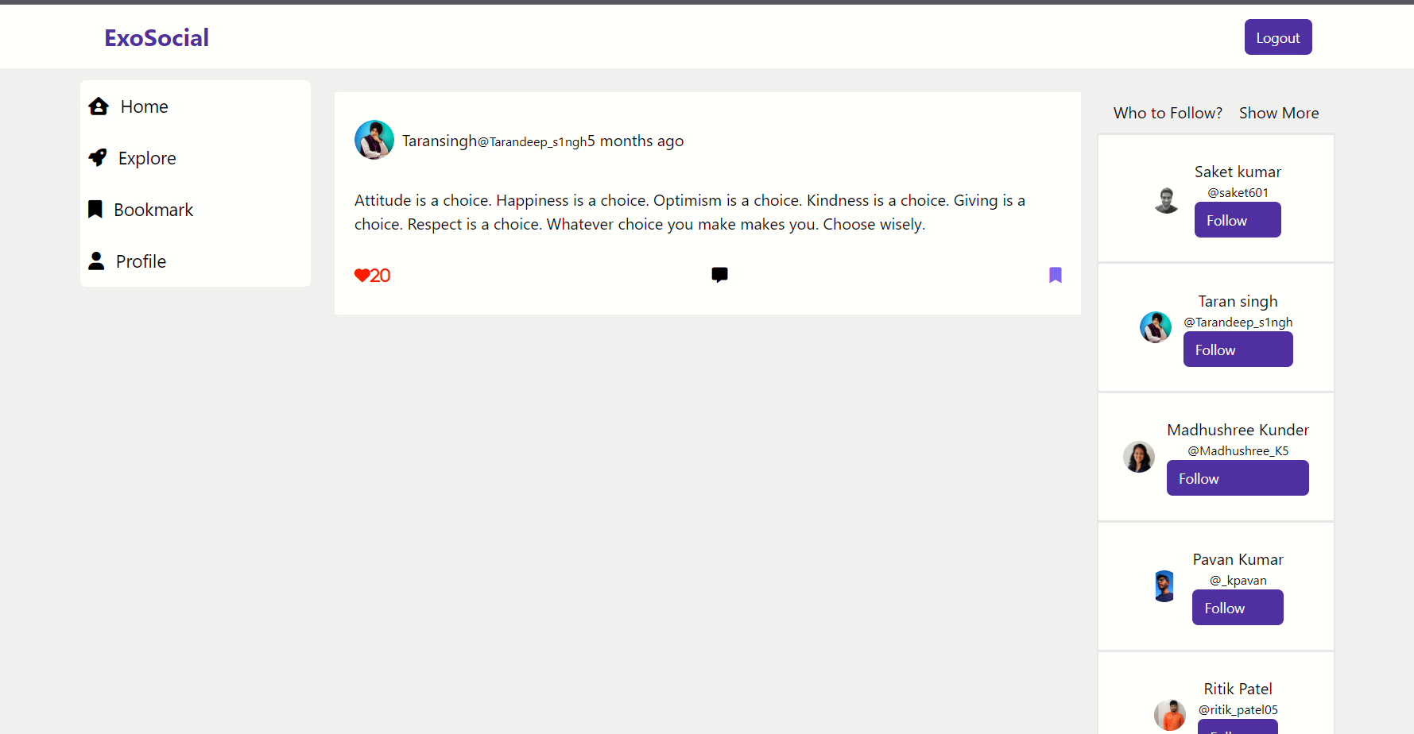Follow Madhushree Kunder

point(1238,478)
